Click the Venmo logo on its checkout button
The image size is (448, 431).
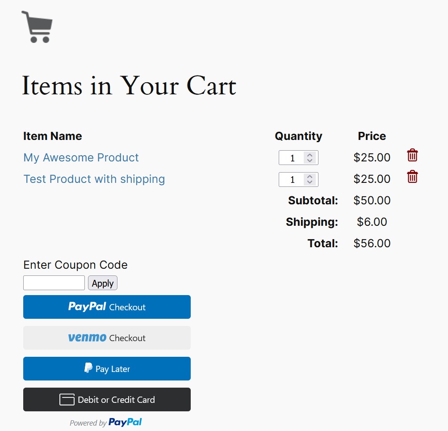(x=88, y=338)
